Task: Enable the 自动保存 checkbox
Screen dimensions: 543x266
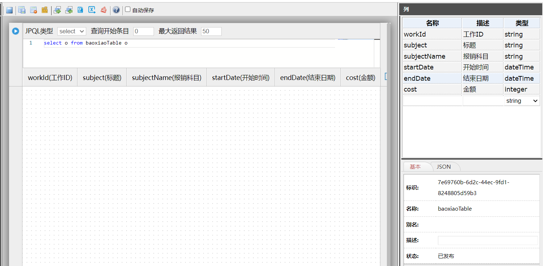Action: (x=128, y=9)
